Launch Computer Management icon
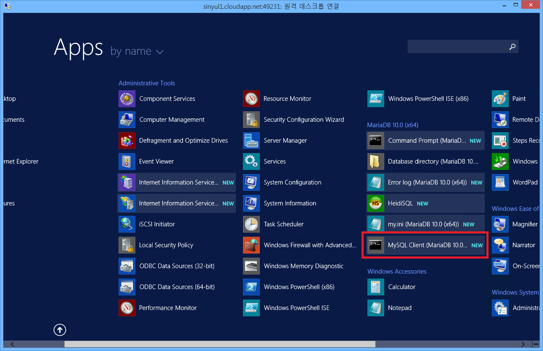Image resolution: width=543 pixels, height=351 pixels. (127, 120)
